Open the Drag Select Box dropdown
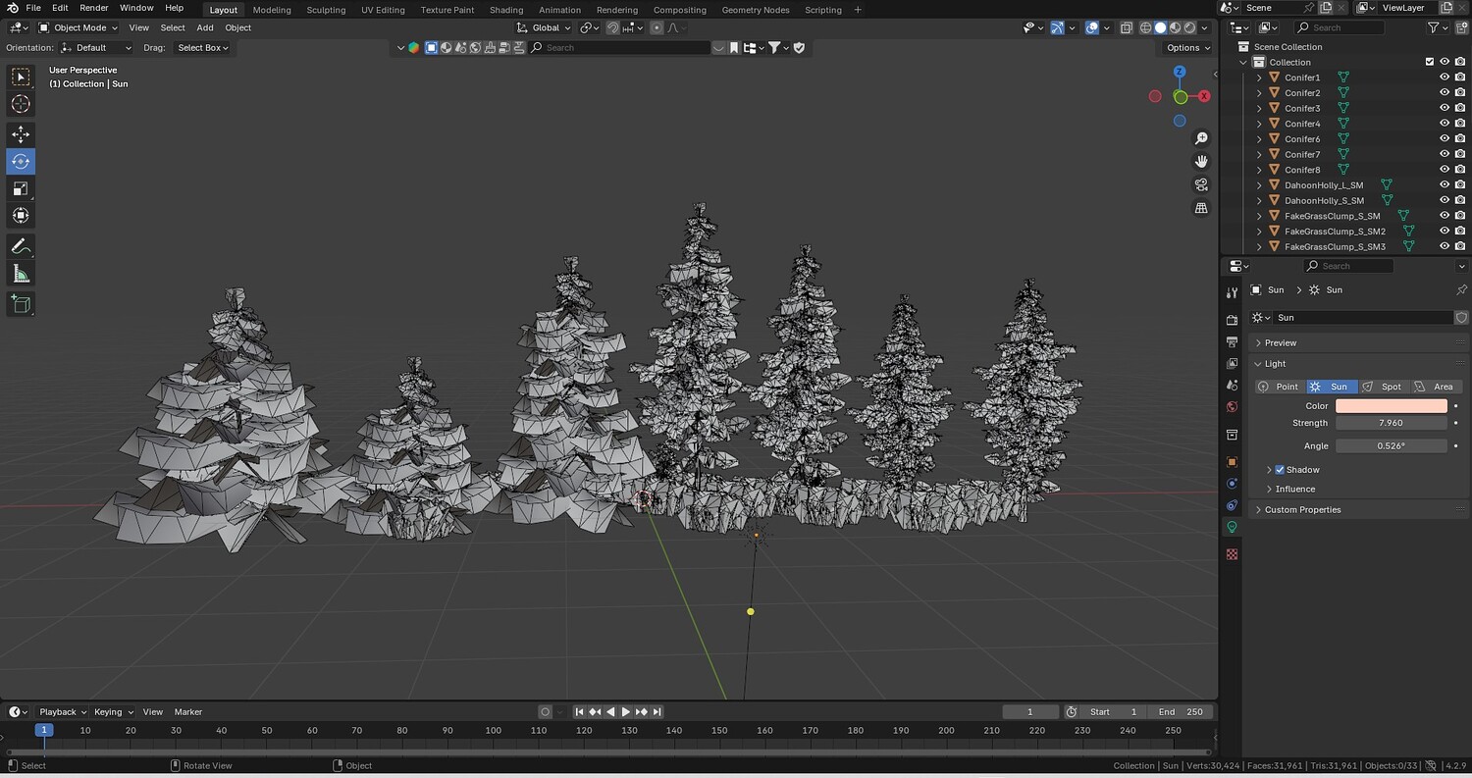This screenshot has width=1472, height=778. click(x=202, y=47)
